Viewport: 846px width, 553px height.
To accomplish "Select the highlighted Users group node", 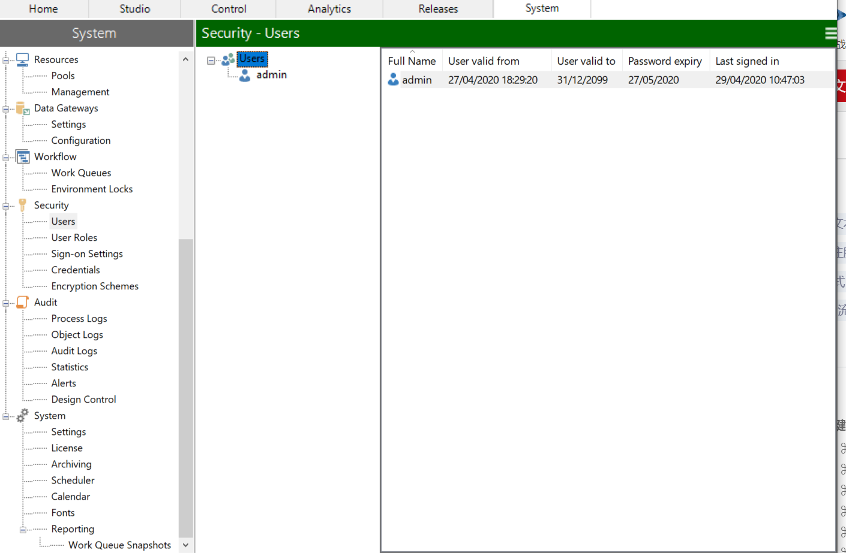I will pyautogui.click(x=252, y=59).
